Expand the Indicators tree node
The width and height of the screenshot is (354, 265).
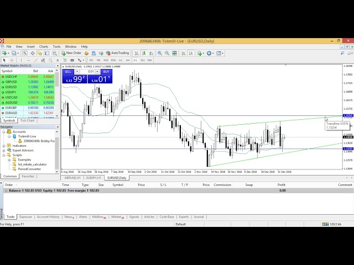click(x=4, y=146)
